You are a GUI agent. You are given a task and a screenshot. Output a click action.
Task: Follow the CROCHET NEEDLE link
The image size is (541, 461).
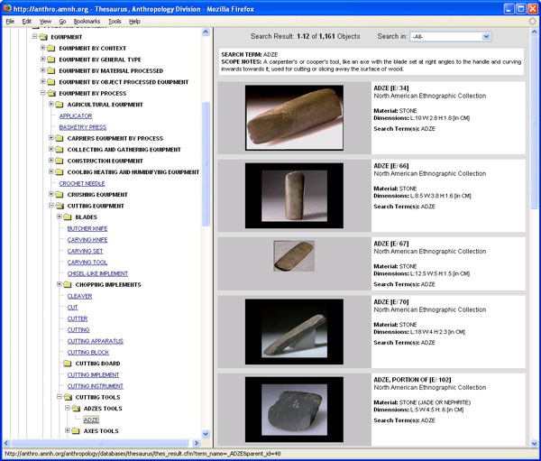[x=82, y=183]
